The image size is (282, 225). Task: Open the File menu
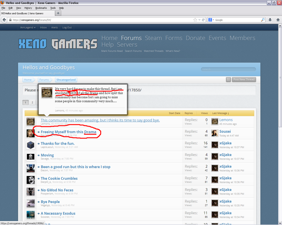pyautogui.click(x=3, y=8)
